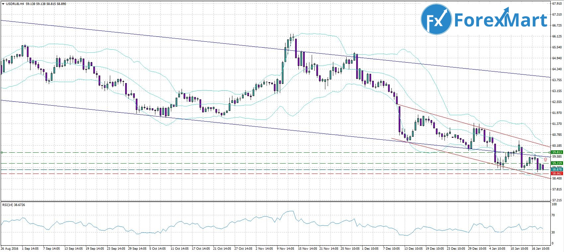Viewport: 564px width, 252px height.
Task: Click the 25 Nov 10:05 time label
Action: click(x=350, y=248)
